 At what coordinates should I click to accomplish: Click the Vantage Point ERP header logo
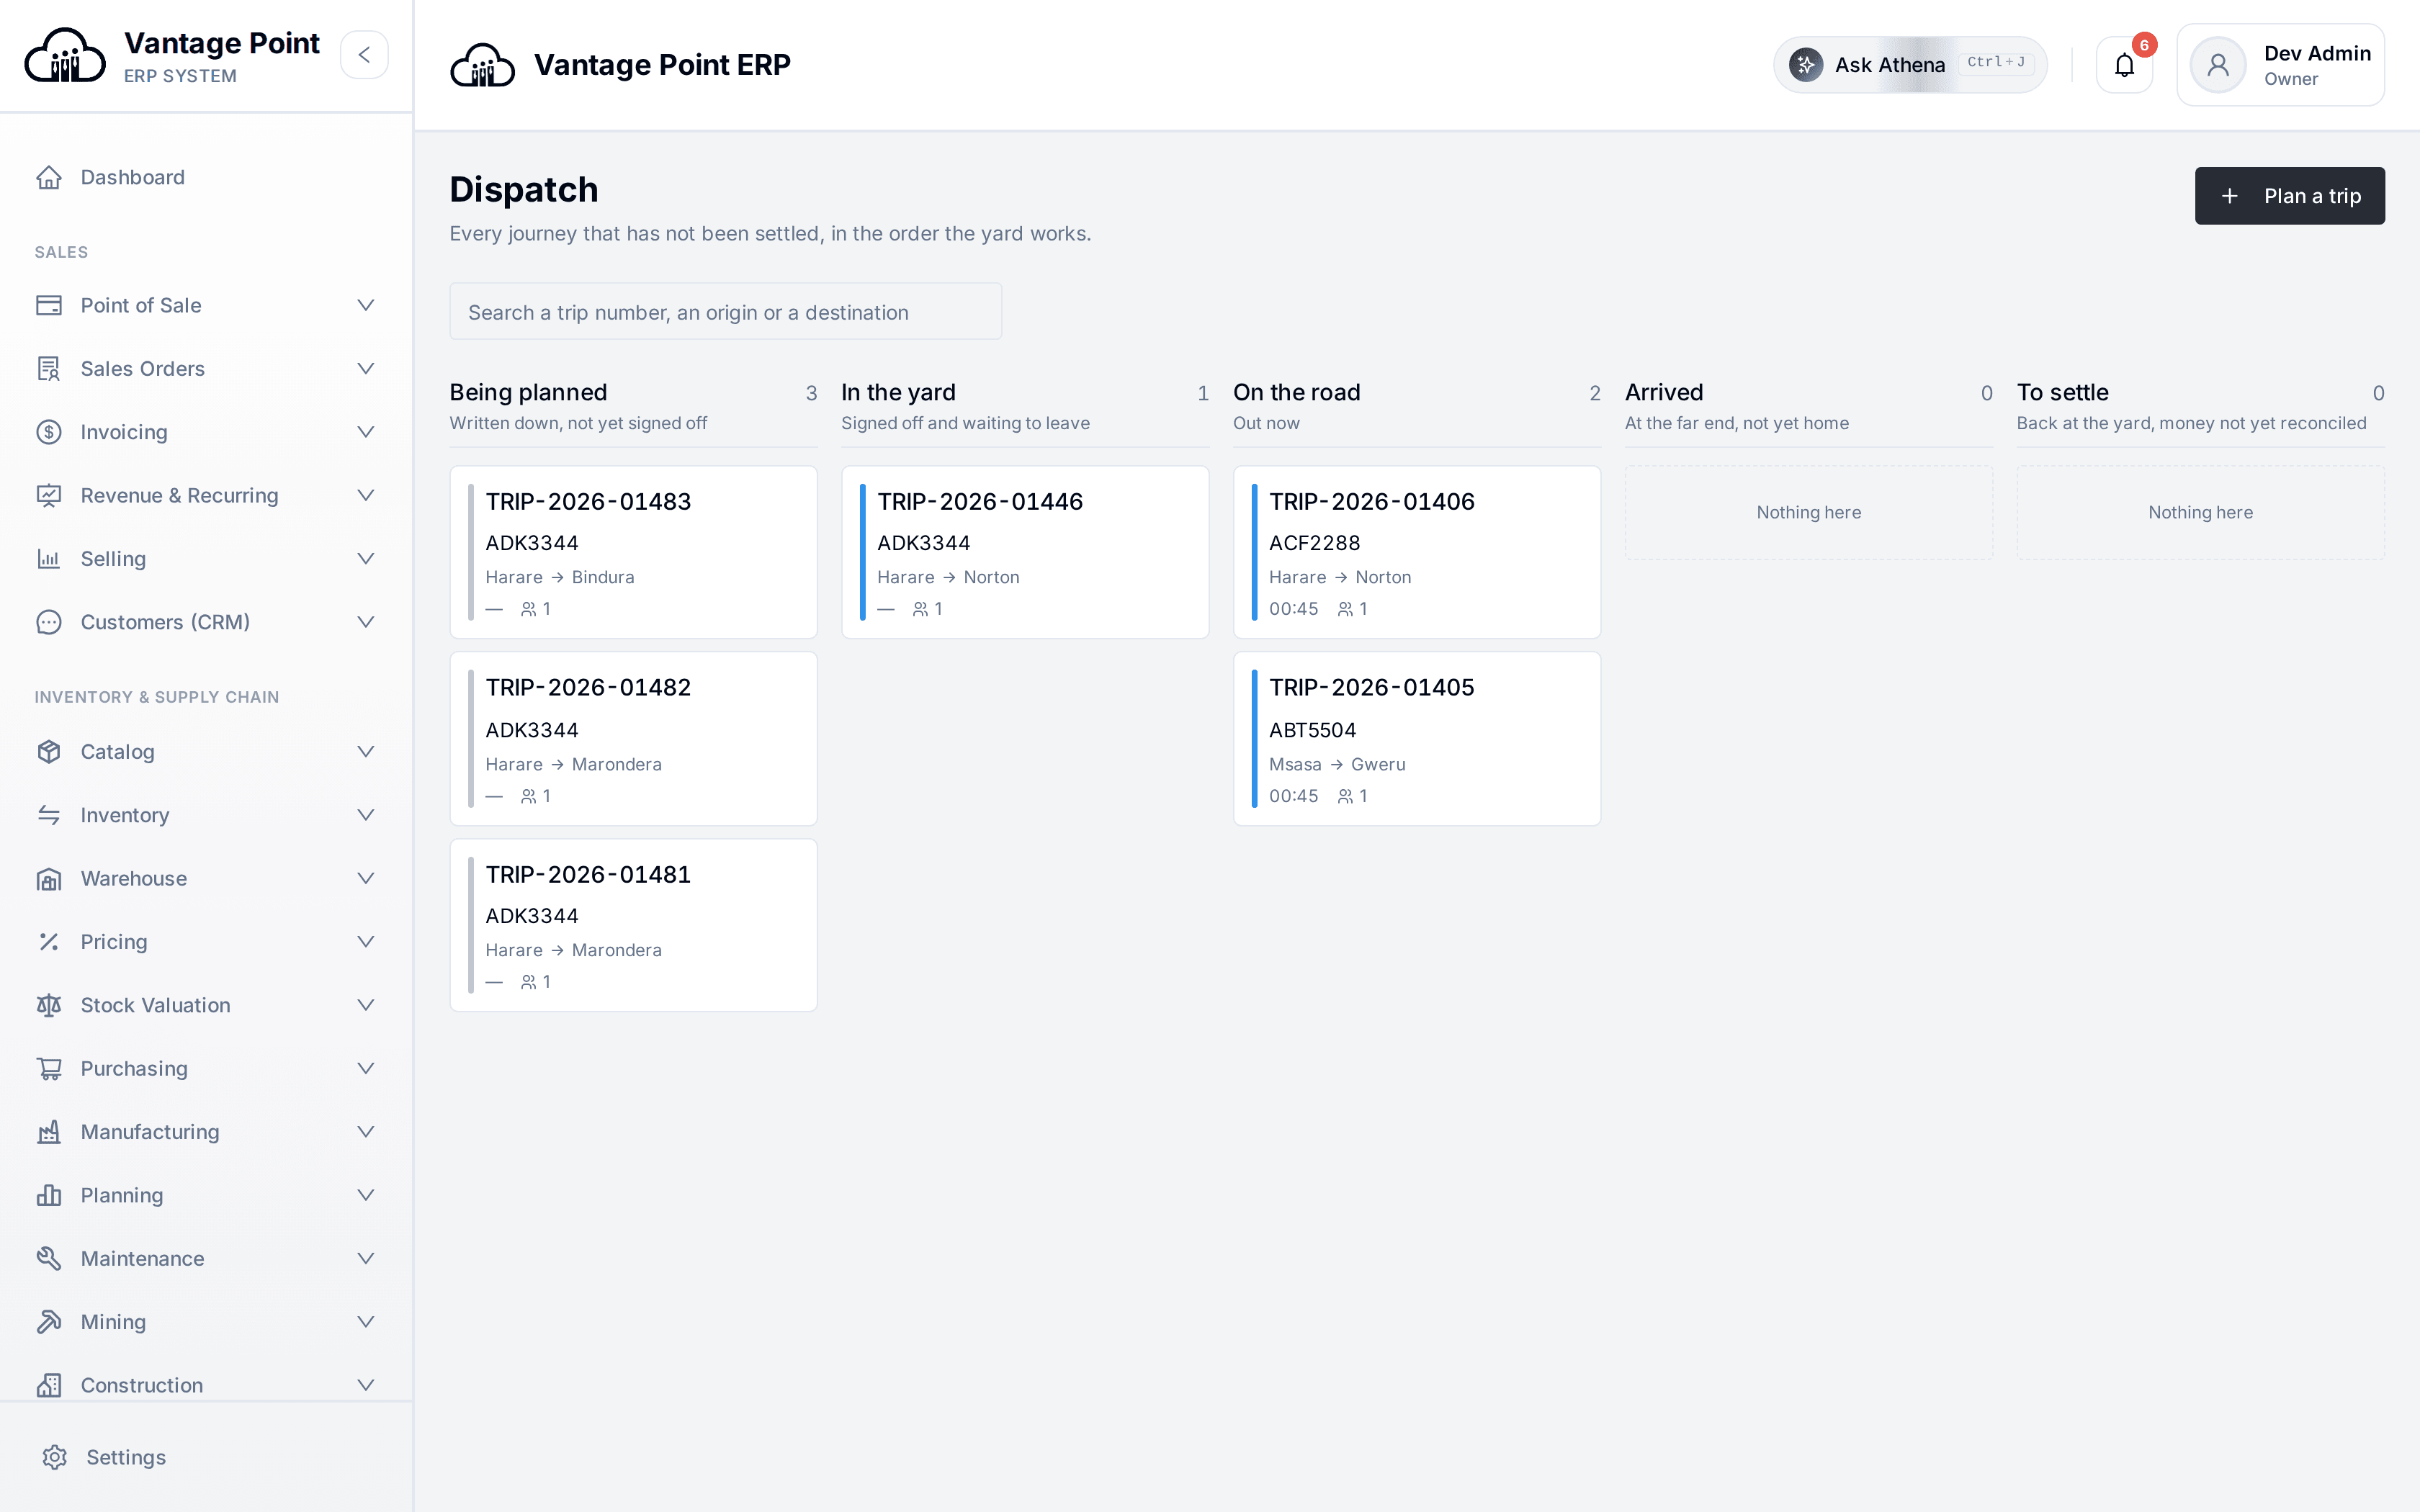482,65
